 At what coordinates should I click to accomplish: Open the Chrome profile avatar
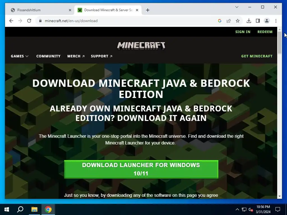[267, 21]
